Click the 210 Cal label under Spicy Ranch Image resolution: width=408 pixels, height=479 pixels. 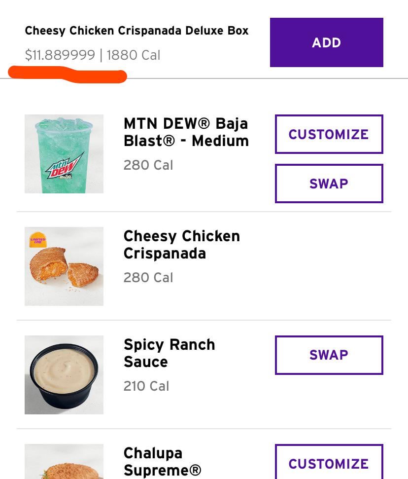[x=146, y=386]
